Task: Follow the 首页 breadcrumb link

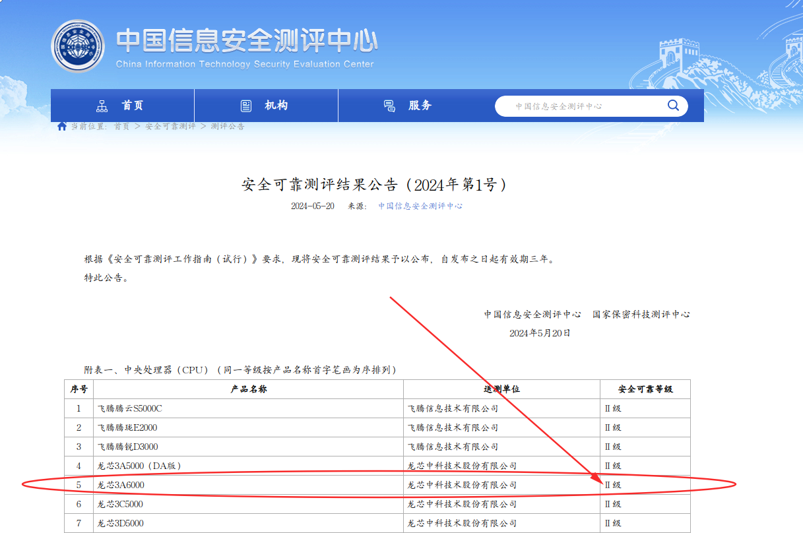Action: pyautogui.click(x=121, y=126)
